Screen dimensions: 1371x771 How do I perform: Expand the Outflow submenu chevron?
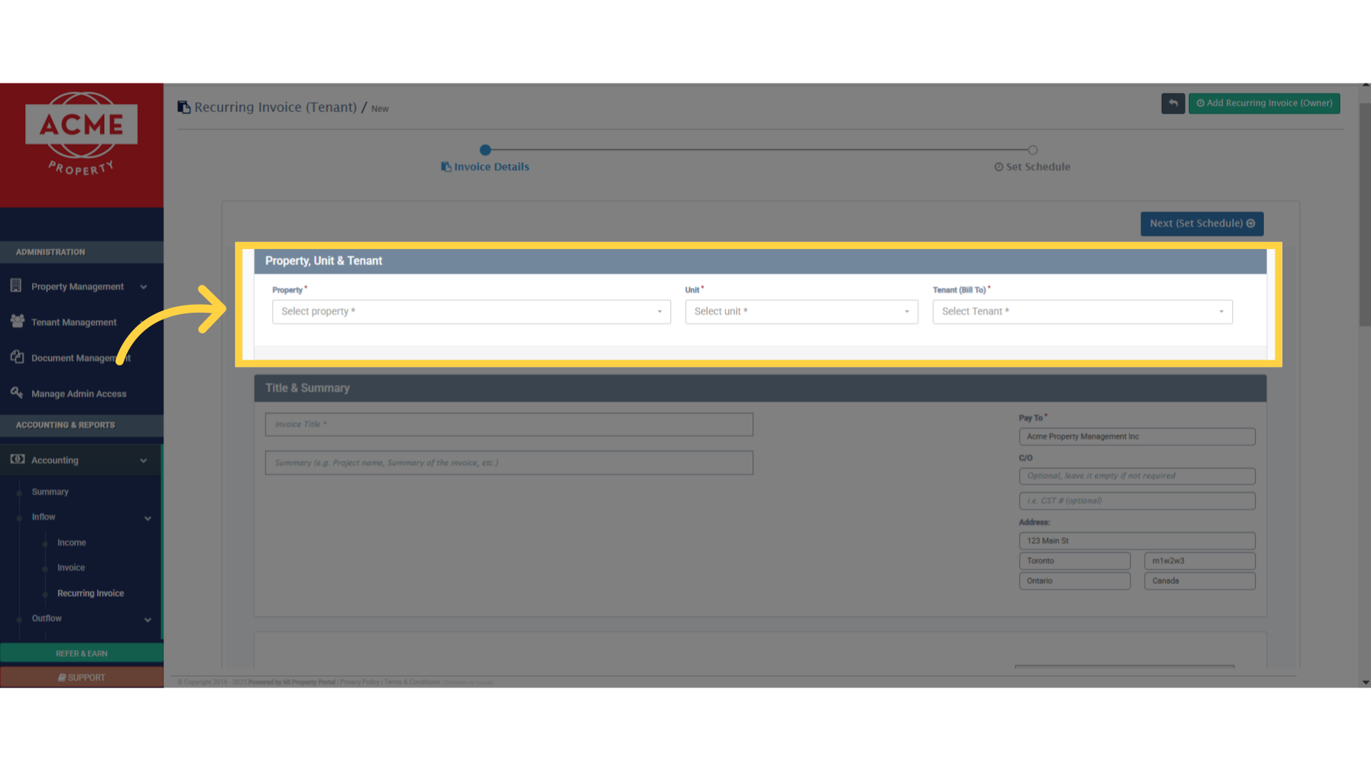(148, 620)
